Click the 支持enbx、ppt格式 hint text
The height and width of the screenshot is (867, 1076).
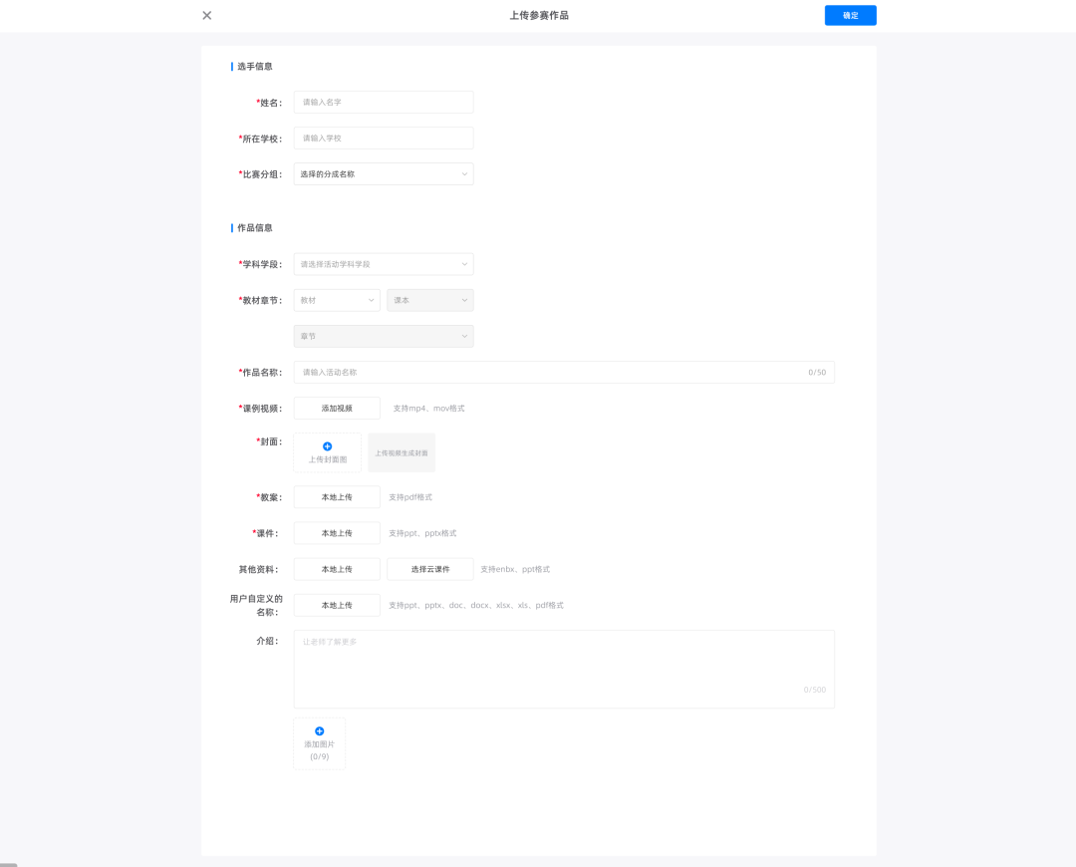pyautogui.click(x=515, y=569)
